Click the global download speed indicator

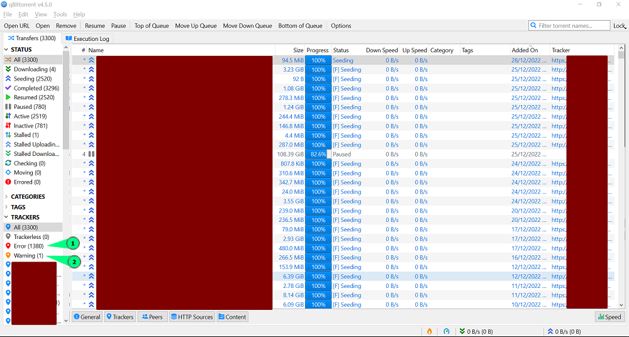click(x=476, y=331)
